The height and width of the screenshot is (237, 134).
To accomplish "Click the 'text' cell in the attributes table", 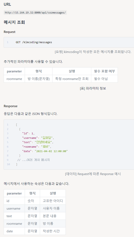I will [14, 216].
